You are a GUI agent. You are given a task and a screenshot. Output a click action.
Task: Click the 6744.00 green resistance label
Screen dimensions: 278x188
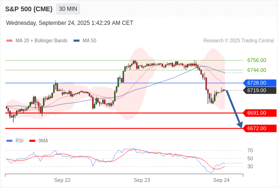coord(257,70)
